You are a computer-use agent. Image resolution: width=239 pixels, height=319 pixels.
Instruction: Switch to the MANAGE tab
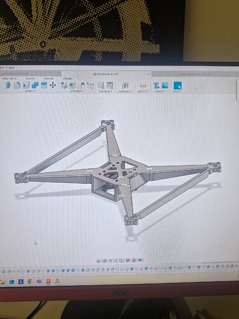coord(48,78)
